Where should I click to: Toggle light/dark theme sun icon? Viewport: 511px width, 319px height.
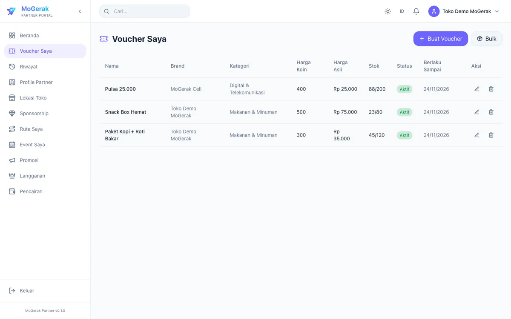tap(388, 11)
